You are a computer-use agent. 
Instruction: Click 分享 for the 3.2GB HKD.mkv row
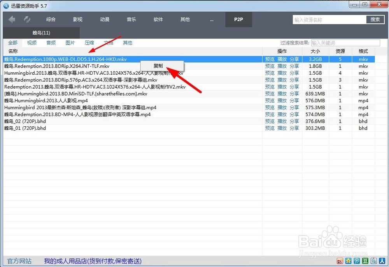pos(294,59)
